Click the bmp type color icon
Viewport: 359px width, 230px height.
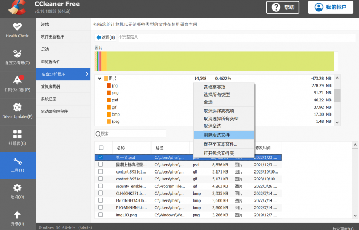coord(109,114)
